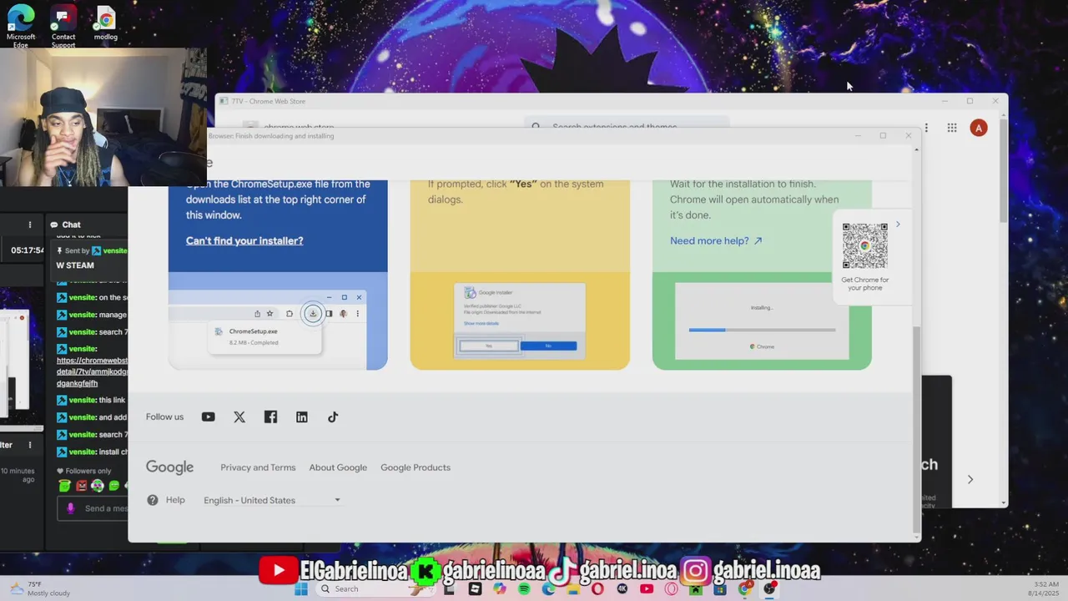Click the Followers only label
The image size is (1068, 601).
tap(83, 471)
